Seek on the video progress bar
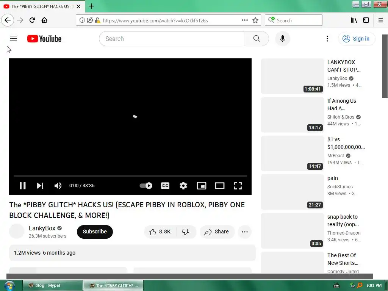 coord(130,176)
